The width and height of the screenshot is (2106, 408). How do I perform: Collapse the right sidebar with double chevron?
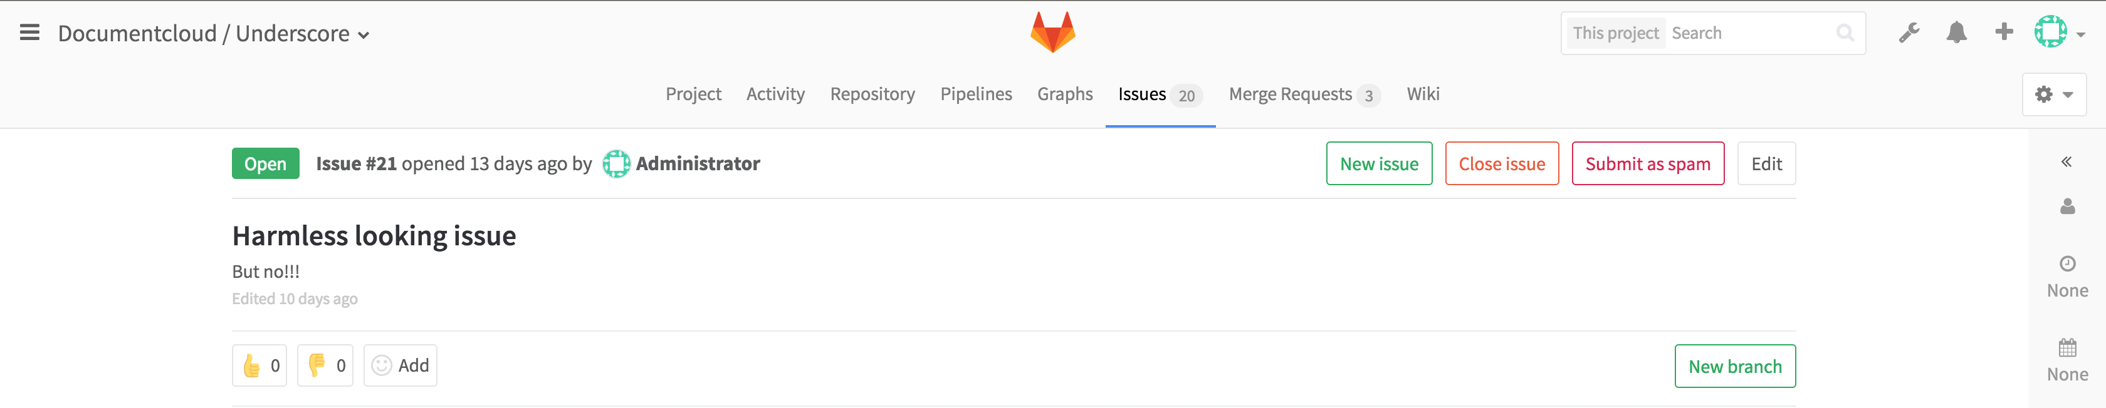(x=2068, y=161)
